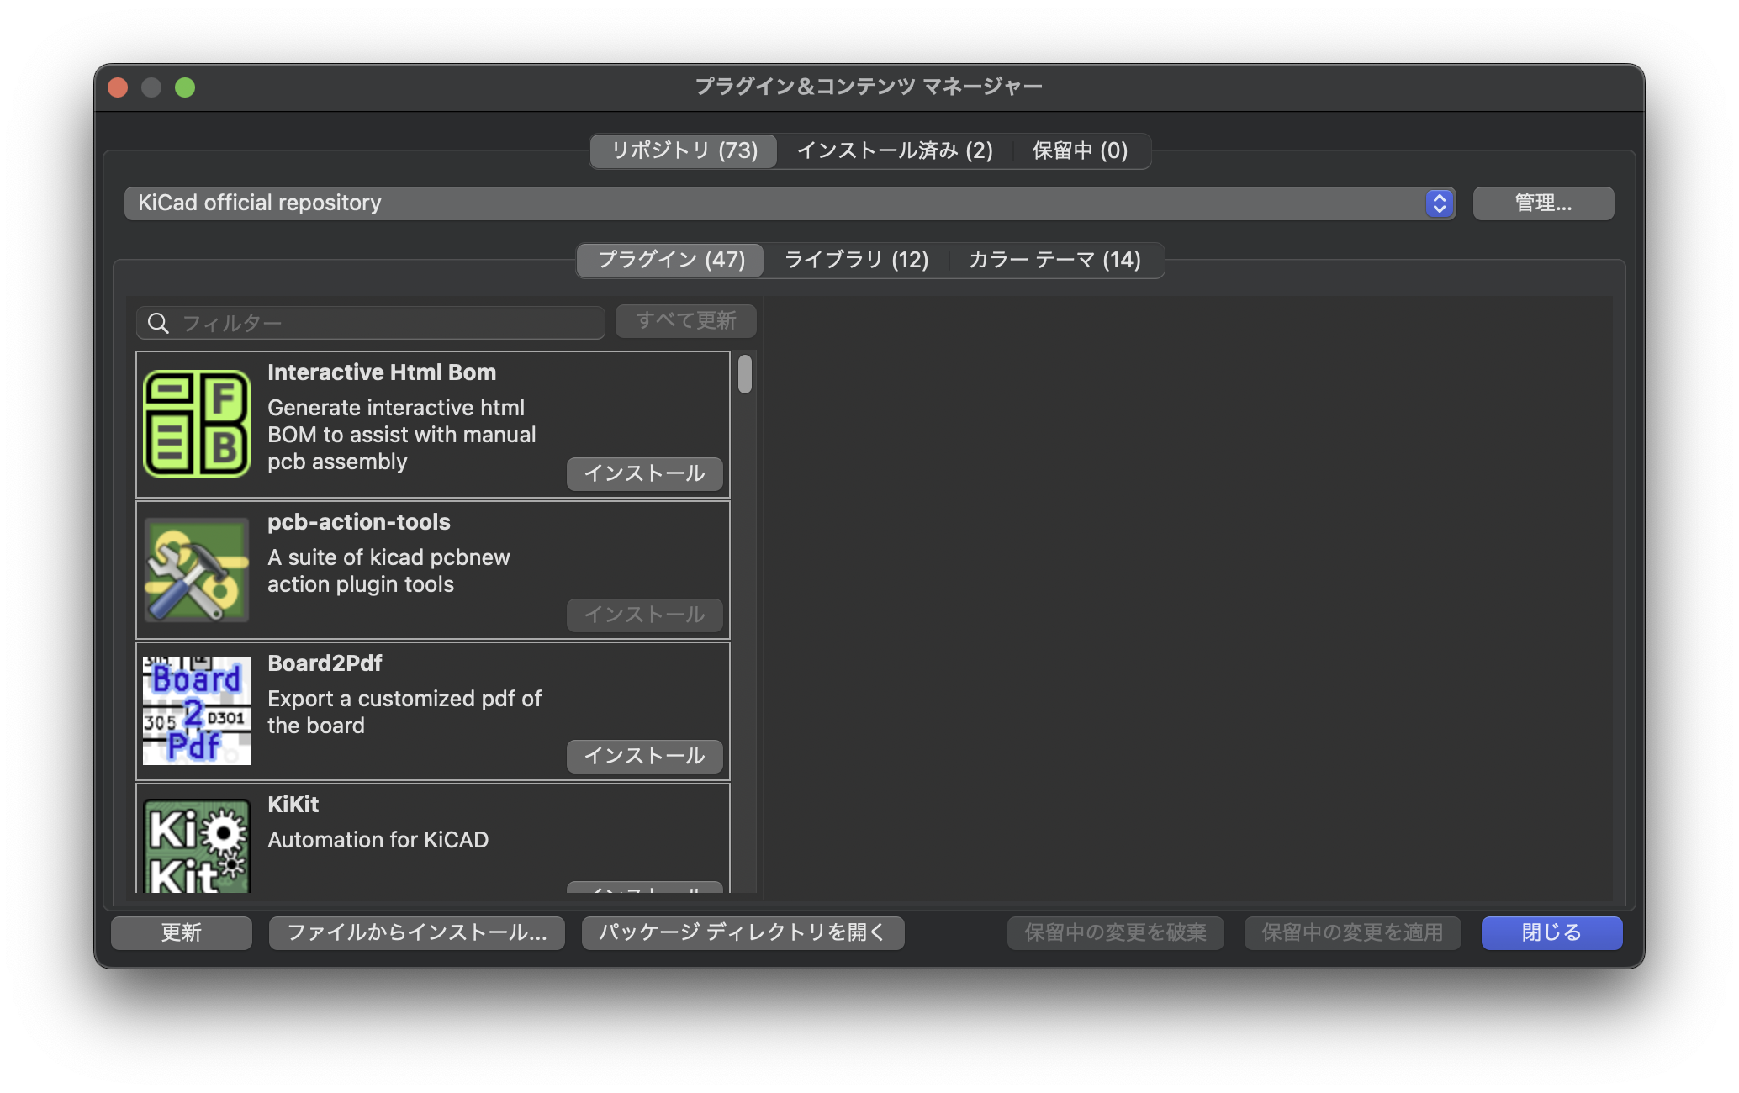Viewport: 1739px width, 1093px height.
Task: Select the Board2Pdf title text
Action: pyautogui.click(x=325, y=663)
